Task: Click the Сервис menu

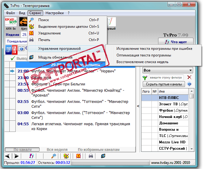Action: click(x=35, y=13)
